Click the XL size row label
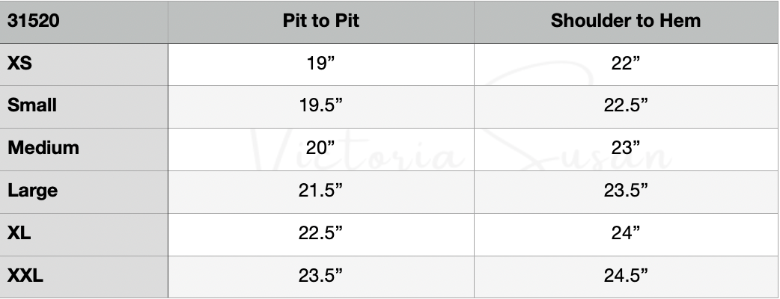 pyautogui.click(x=19, y=233)
